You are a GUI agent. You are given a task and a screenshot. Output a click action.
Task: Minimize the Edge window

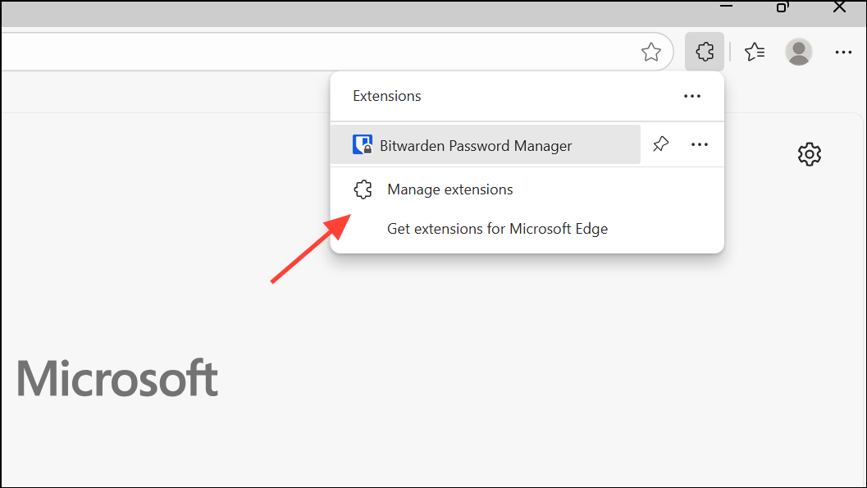pos(726,7)
